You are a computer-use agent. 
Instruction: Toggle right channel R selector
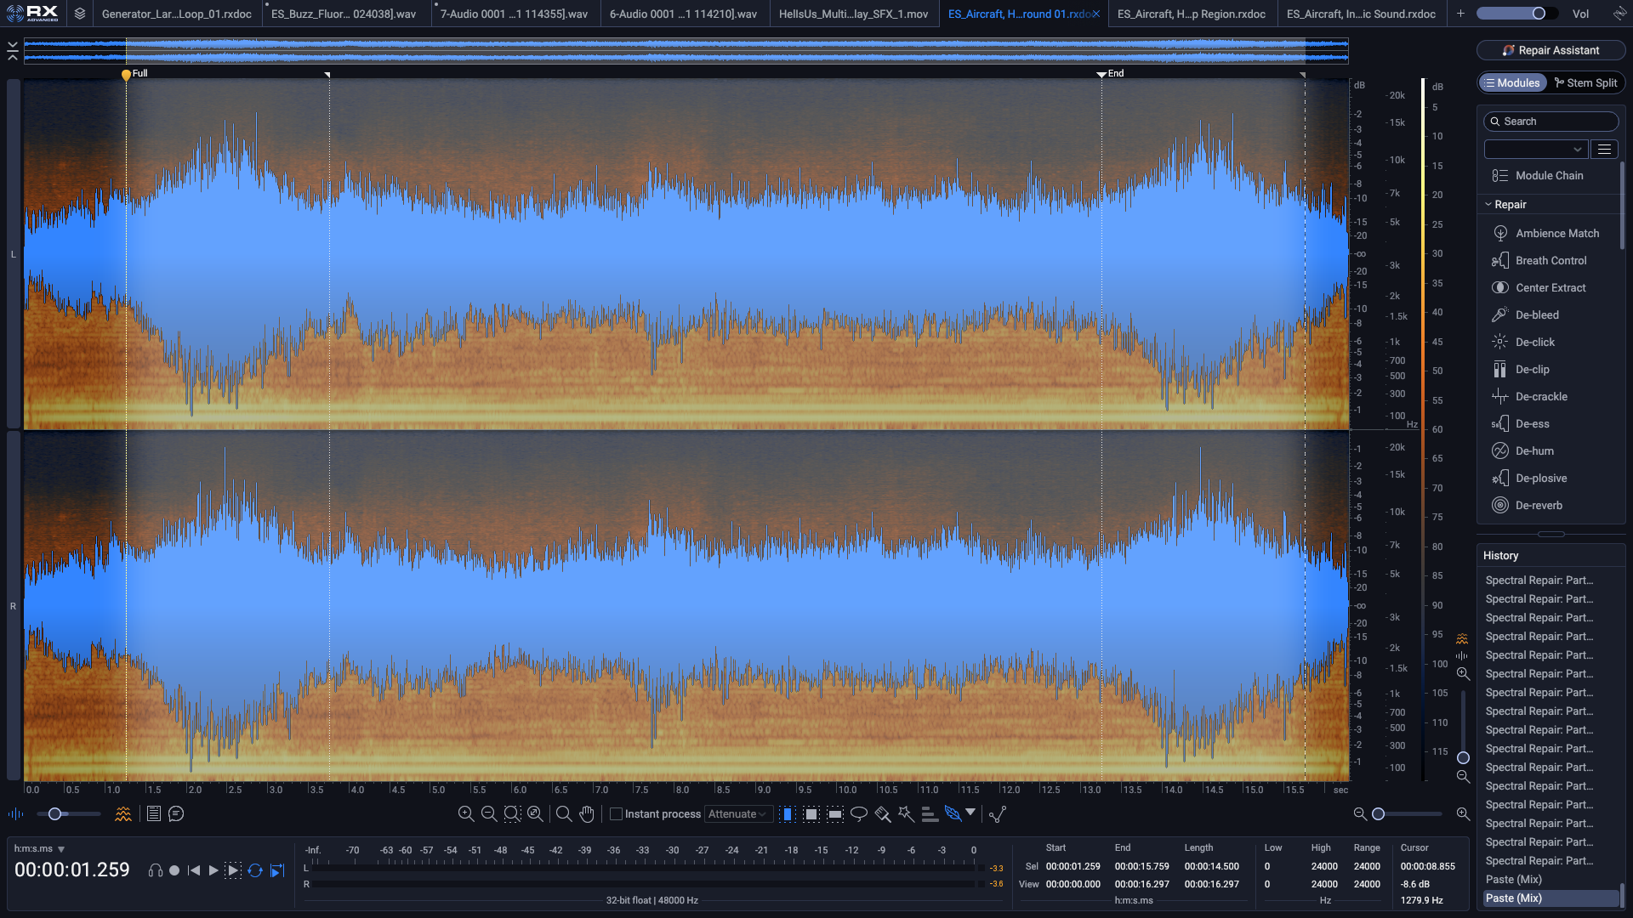click(13, 606)
